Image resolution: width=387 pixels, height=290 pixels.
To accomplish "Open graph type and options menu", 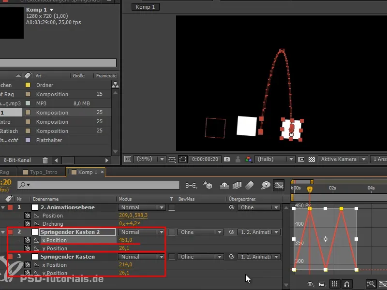I will [x=321, y=284].
